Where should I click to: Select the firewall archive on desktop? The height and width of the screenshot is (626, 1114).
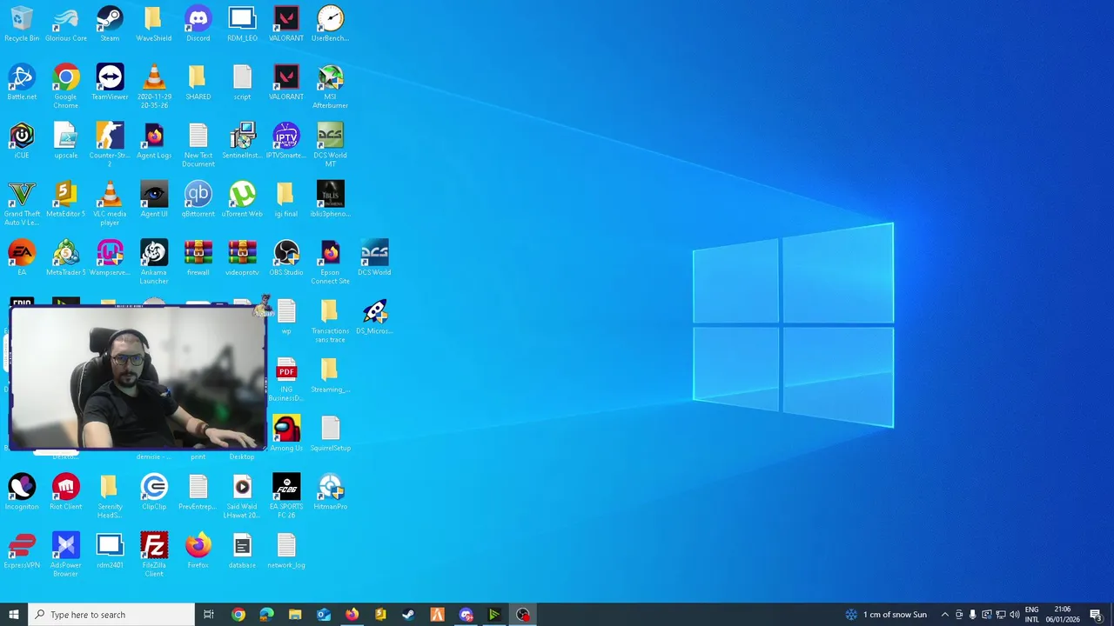198,257
